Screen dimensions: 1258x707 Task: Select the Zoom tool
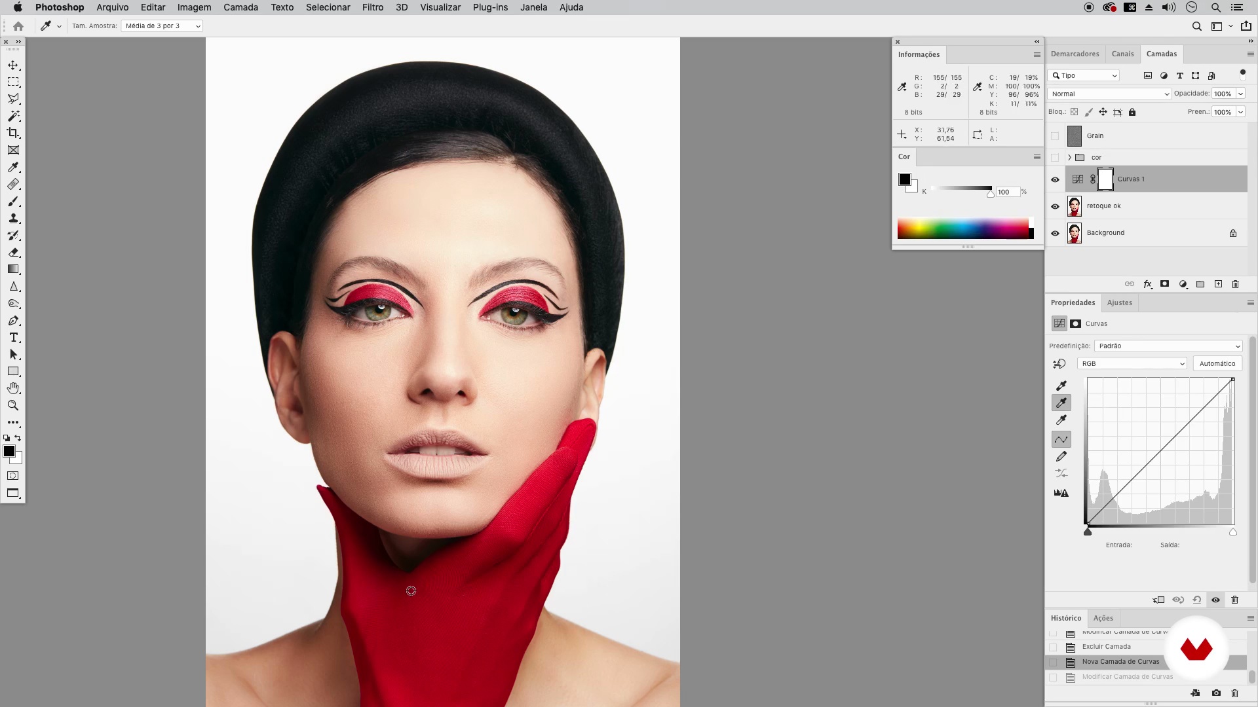click(x=13, y=405)
